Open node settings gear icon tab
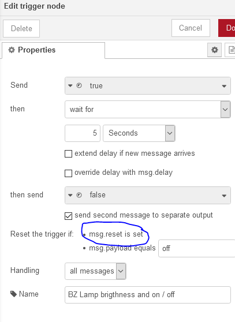Image resolution: width=235 pixels, height=322 pixels. [214, 50]
